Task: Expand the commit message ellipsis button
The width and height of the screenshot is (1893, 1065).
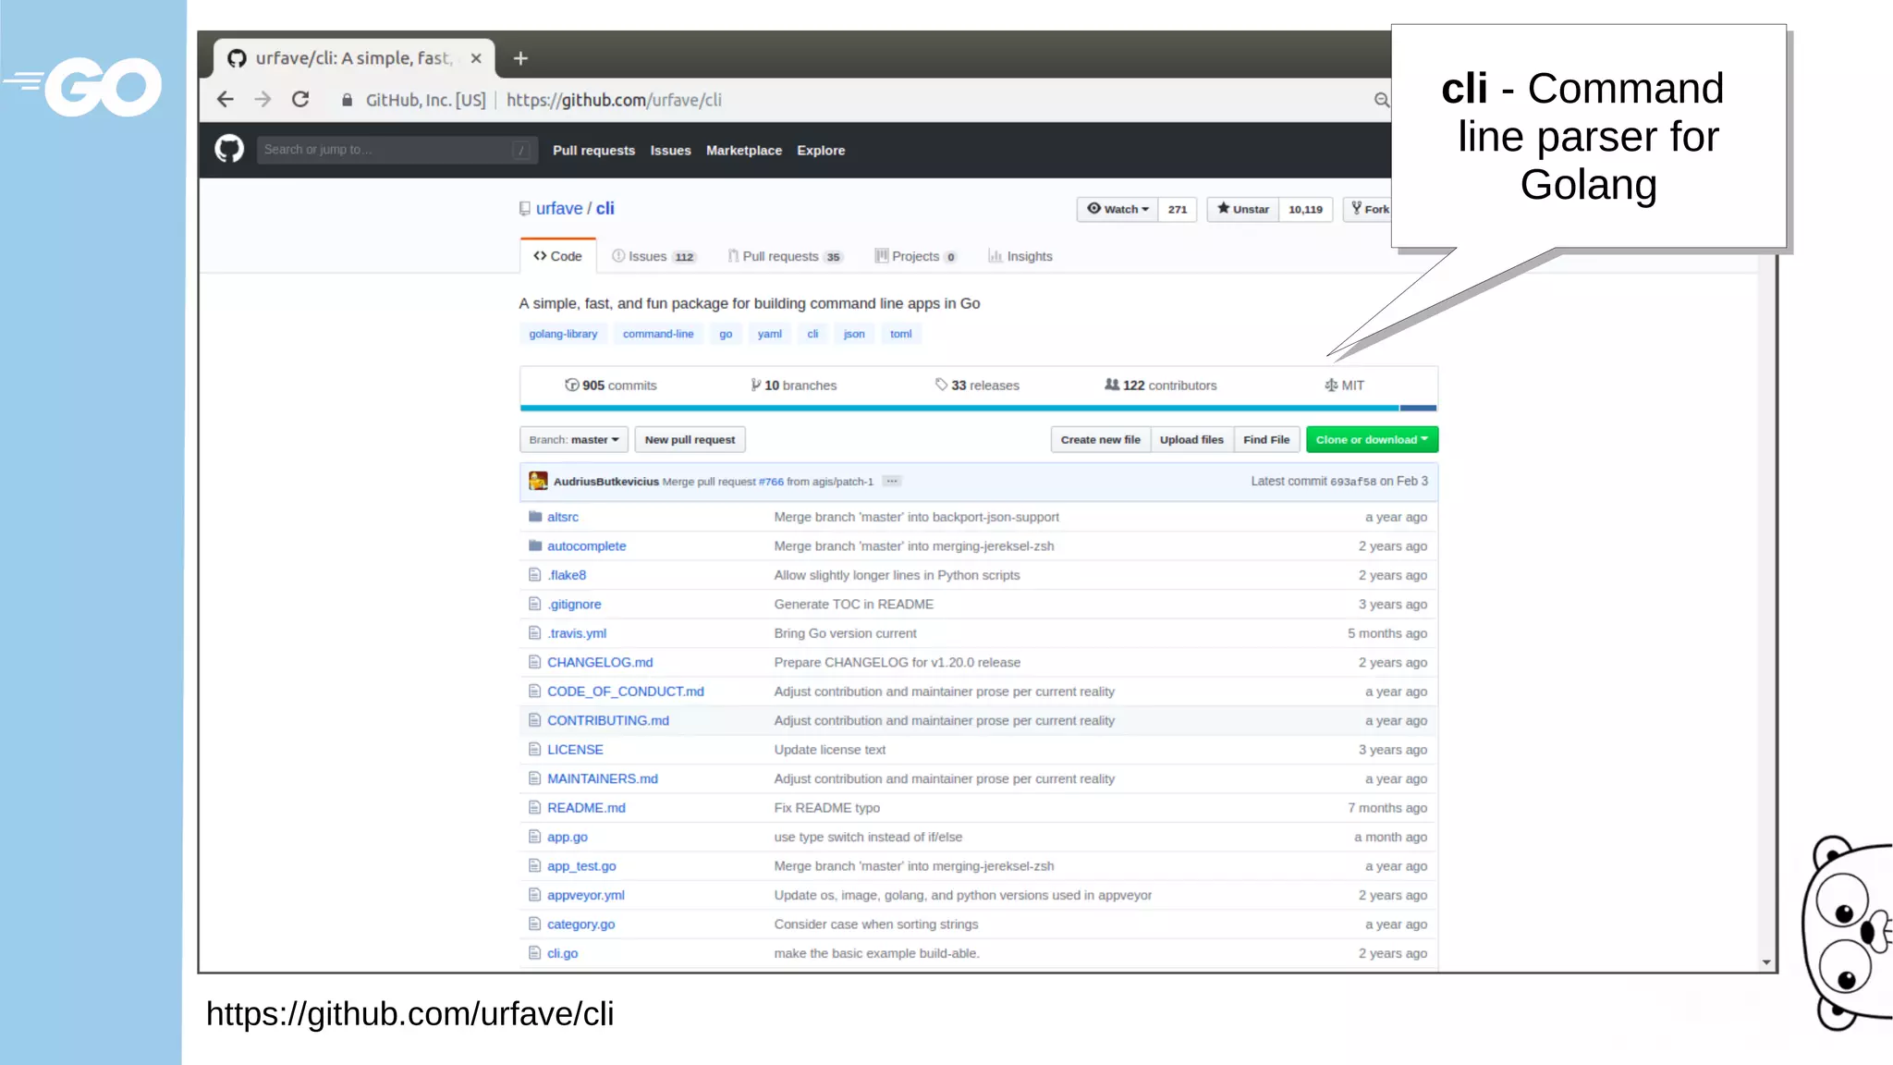Action: (x=891, y=481)
